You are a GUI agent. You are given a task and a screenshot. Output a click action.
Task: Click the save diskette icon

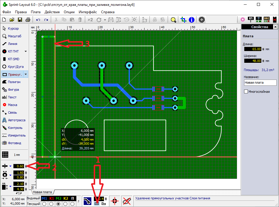[x=20, y=20]
